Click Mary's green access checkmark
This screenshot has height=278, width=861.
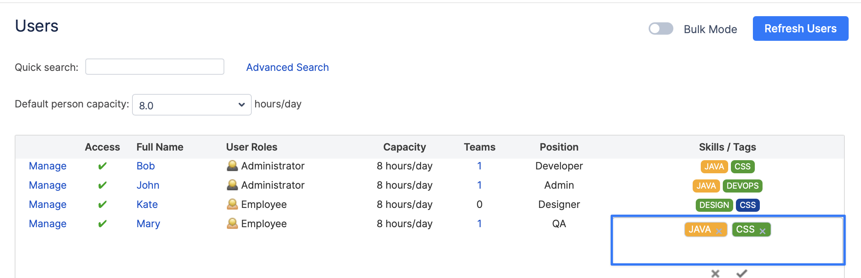[x=102, y=224]
